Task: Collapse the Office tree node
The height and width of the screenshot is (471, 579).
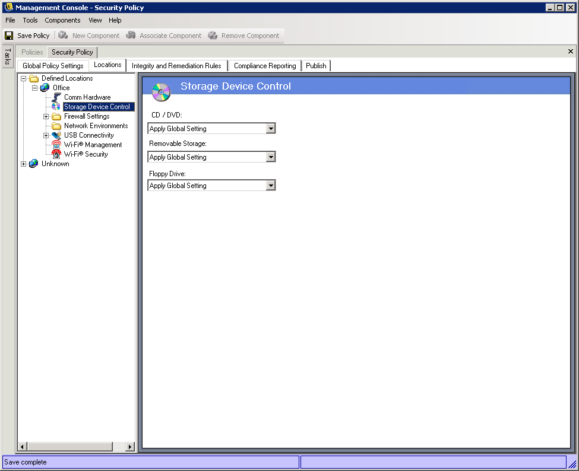Action: pyautogui.click(x=34, y=88)
